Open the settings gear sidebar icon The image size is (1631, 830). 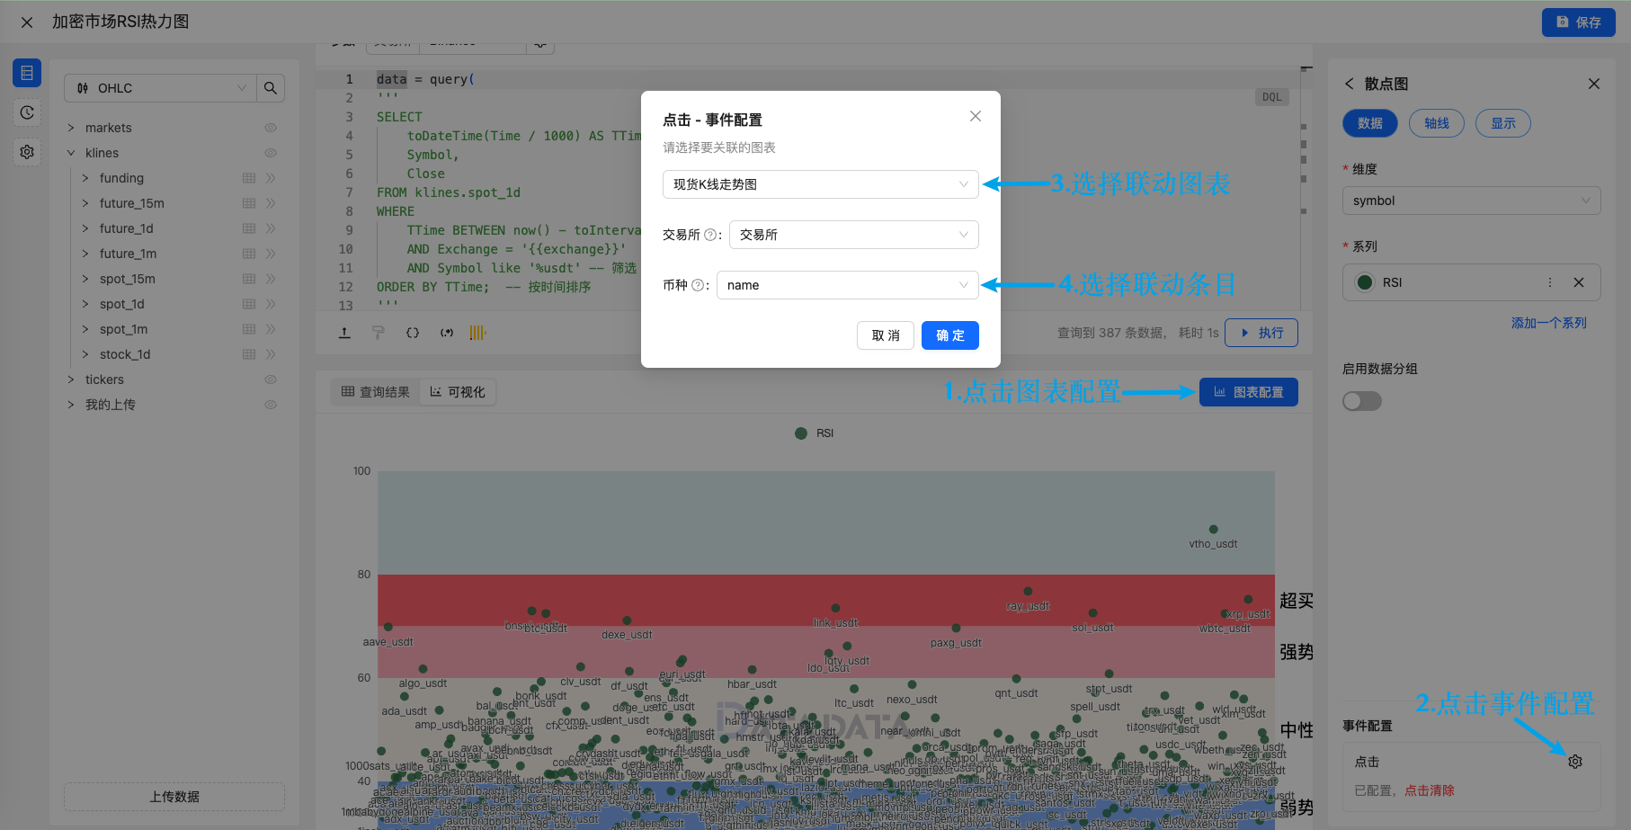click(x=27, y=152)
